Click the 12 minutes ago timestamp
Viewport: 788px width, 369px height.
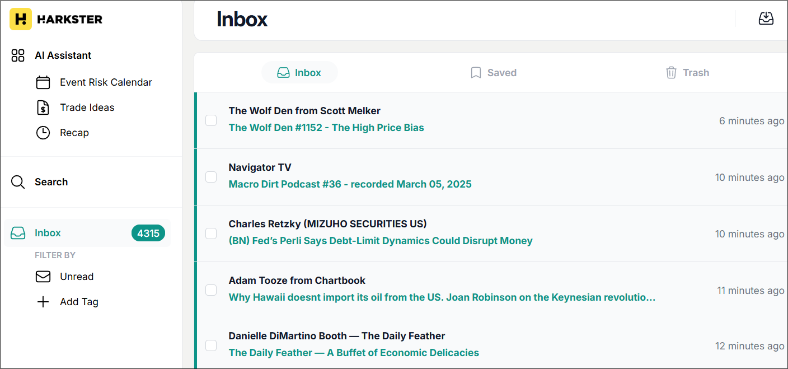[x=749, y=346]
